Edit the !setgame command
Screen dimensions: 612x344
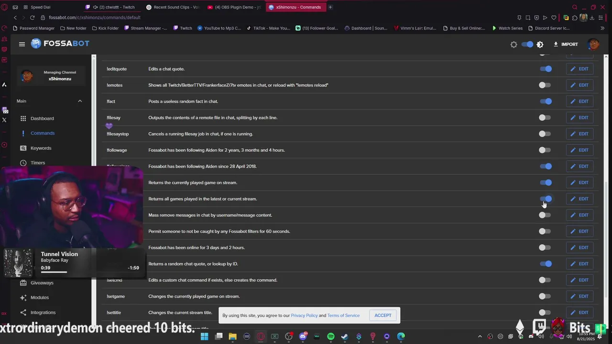pyautogui.click(x=579, y=296)
